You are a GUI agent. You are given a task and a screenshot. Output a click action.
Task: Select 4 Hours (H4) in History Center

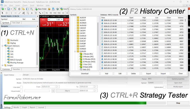87,67
